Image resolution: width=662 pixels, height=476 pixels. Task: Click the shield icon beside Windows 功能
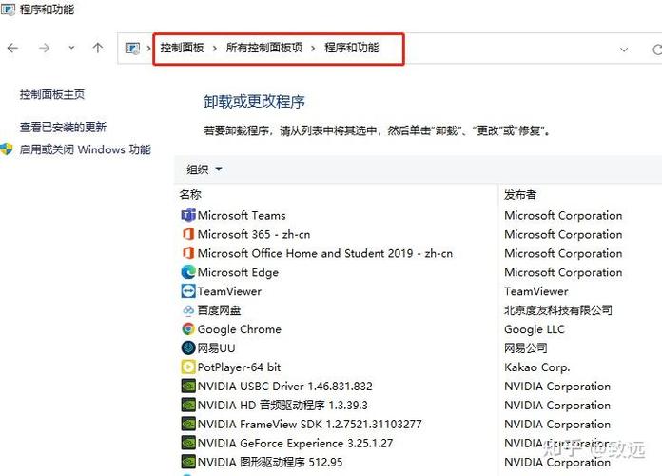coord(7,149)
